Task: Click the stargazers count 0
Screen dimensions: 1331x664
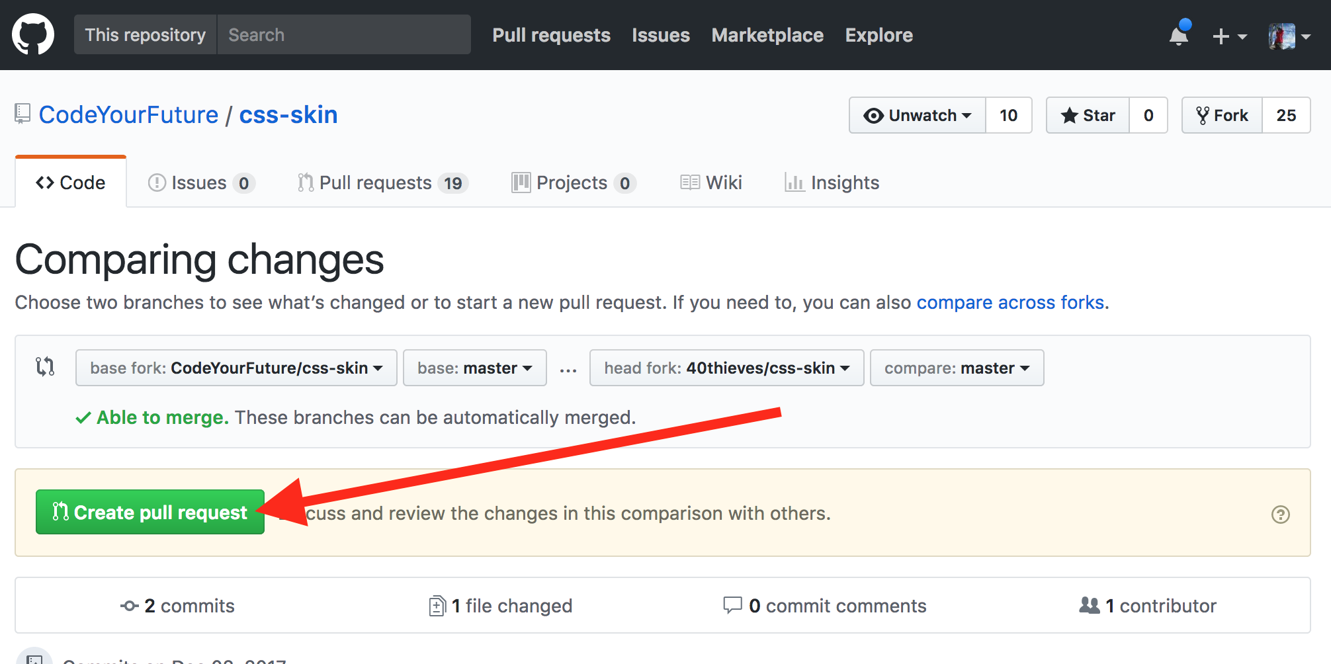Action: [x=1148, y=115]
